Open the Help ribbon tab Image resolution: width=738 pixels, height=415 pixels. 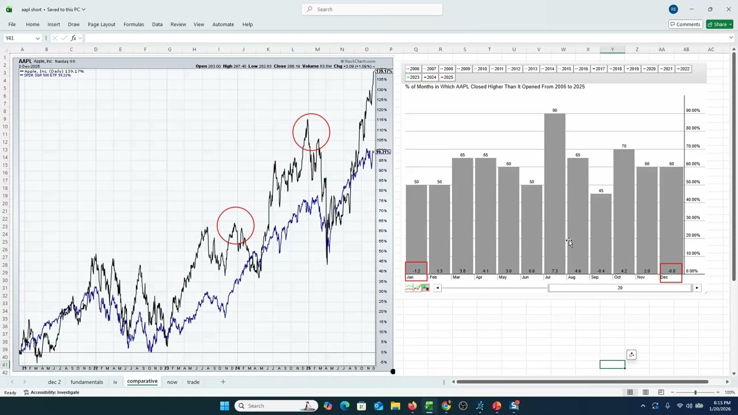[x=247, y=24]
